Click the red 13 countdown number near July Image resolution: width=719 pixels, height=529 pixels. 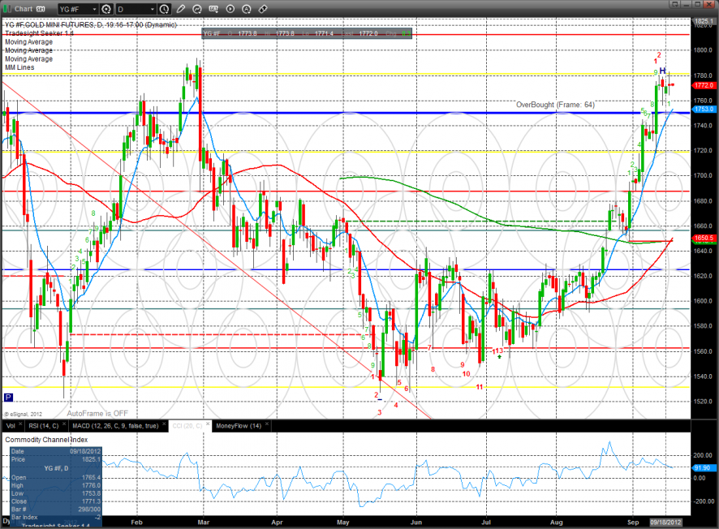click(x=499, y=351)
